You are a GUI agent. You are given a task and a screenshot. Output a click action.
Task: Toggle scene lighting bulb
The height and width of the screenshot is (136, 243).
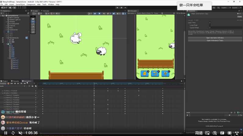click(99, 14)
